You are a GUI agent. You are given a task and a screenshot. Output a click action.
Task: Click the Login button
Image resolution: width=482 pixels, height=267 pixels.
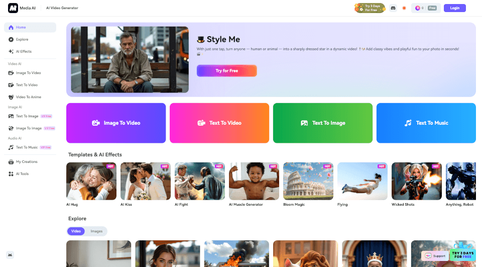click(454, 8)
